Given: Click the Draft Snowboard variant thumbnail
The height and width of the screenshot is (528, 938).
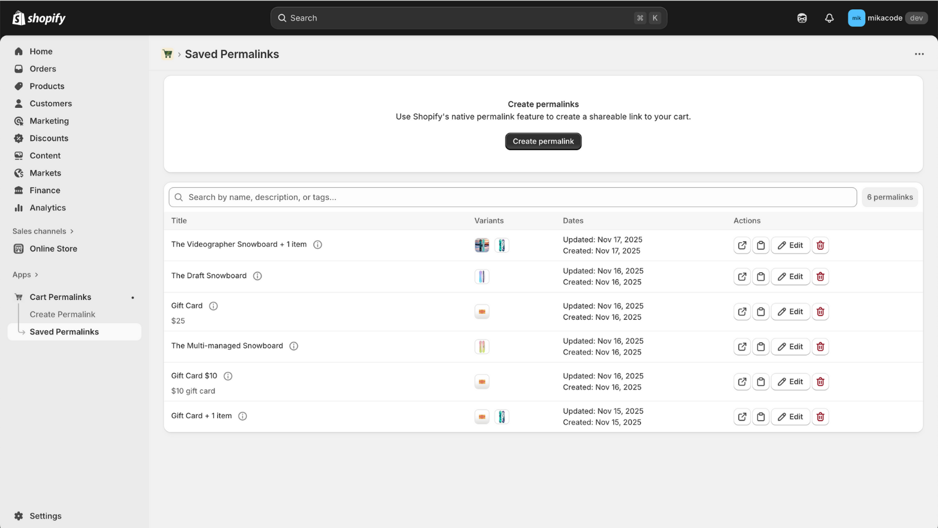Looking at the screenshot, I should (x=482, y=276).
